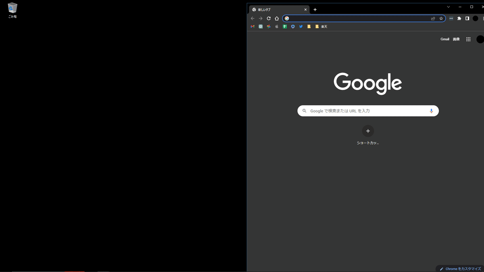Viewport: 484px width, 272px height.
Task: Minimize the Chrome window
Action: pos(460,7)
